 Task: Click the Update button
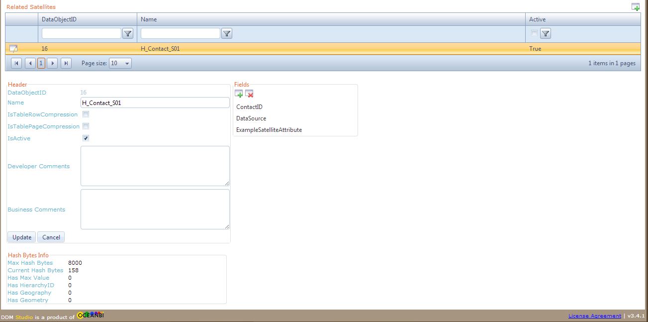coord(22,237)
